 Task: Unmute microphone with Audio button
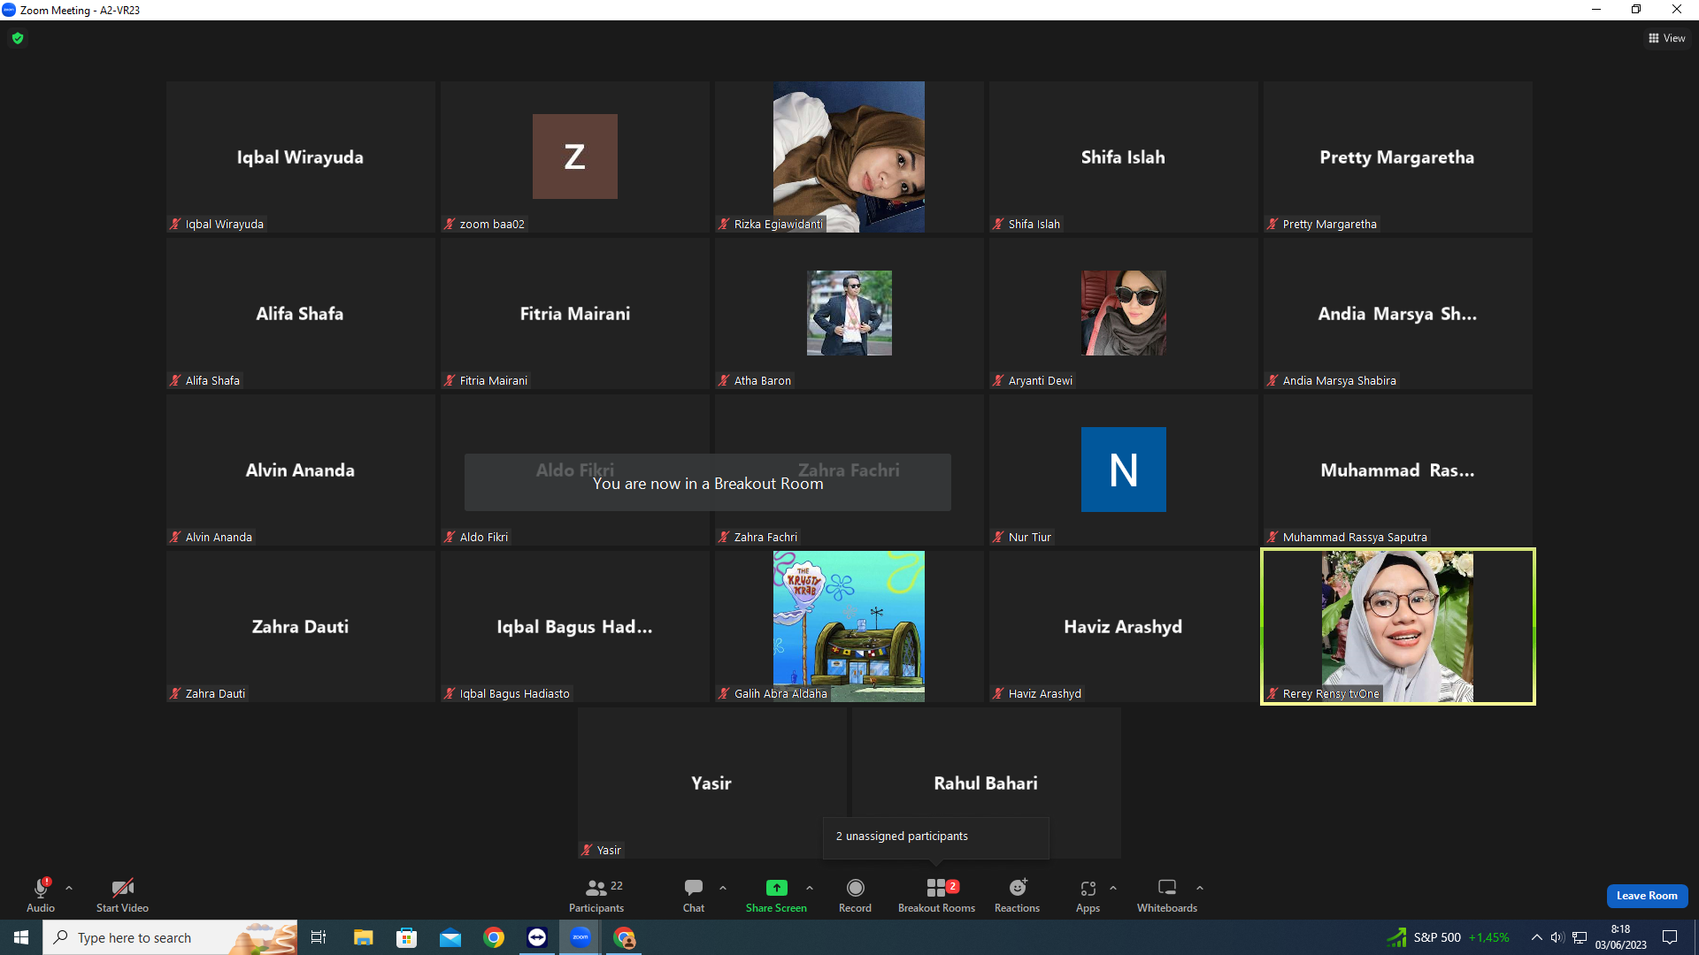click(x=41, y=895)
